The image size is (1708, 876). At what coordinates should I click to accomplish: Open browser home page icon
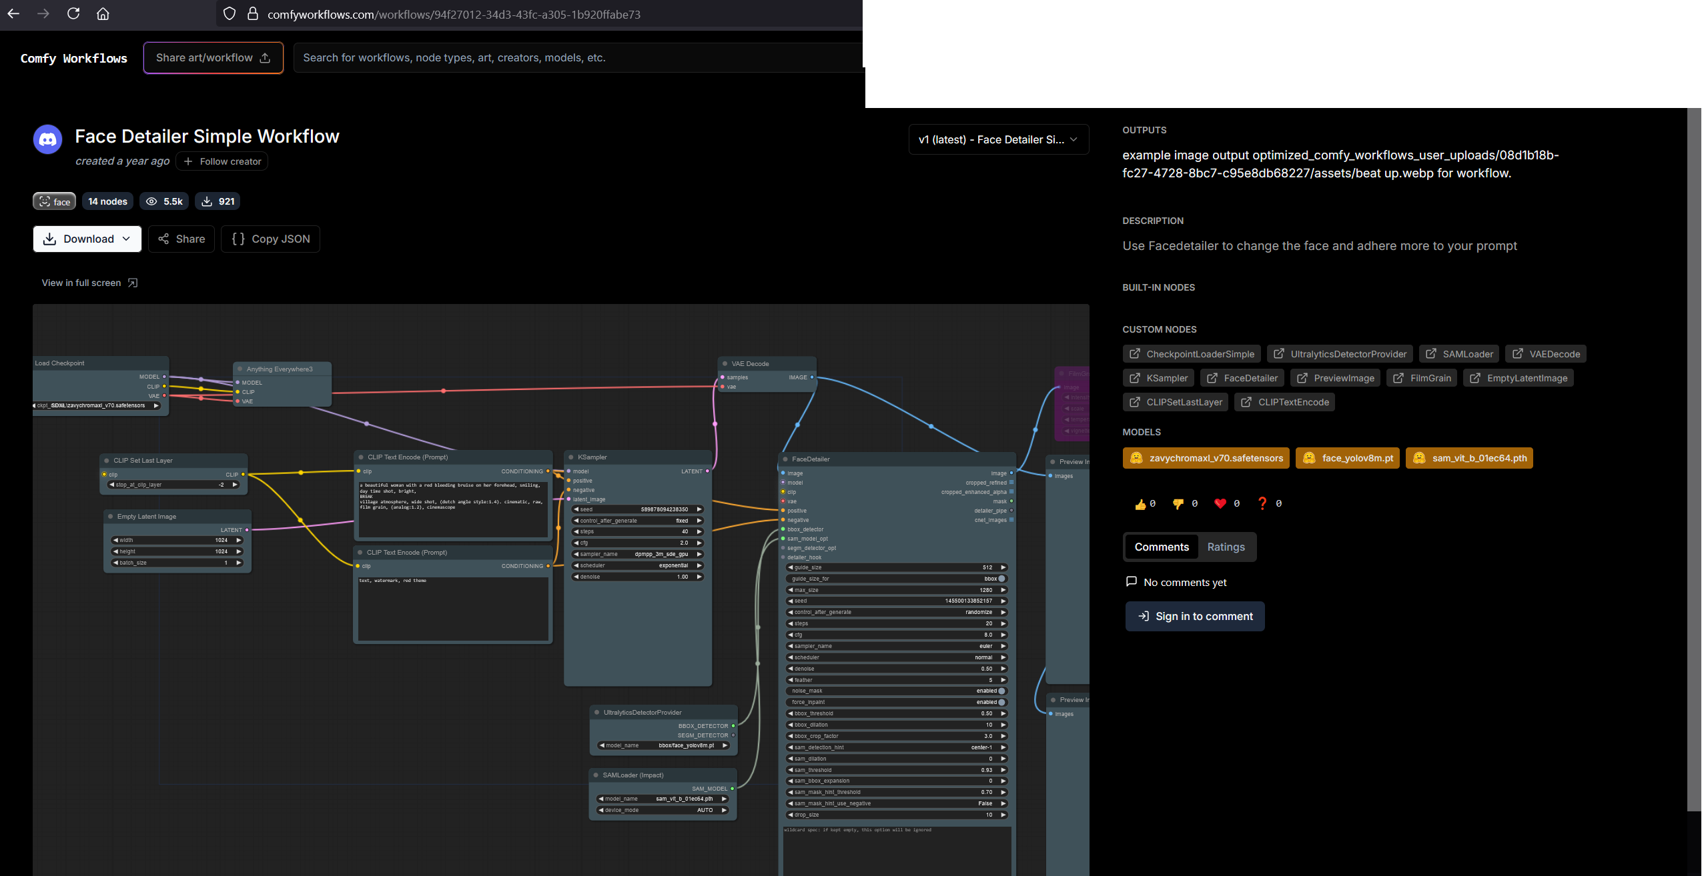pos(103,13)
